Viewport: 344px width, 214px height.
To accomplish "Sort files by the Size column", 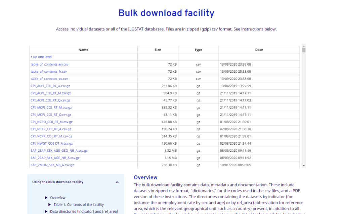I will [x=158, y=50].
